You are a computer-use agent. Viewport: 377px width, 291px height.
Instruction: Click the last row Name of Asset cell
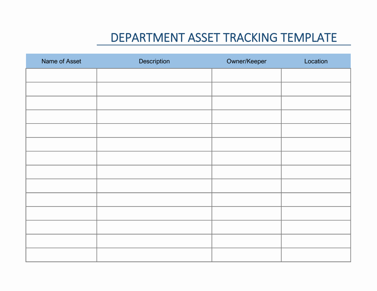tap(61, 254)
